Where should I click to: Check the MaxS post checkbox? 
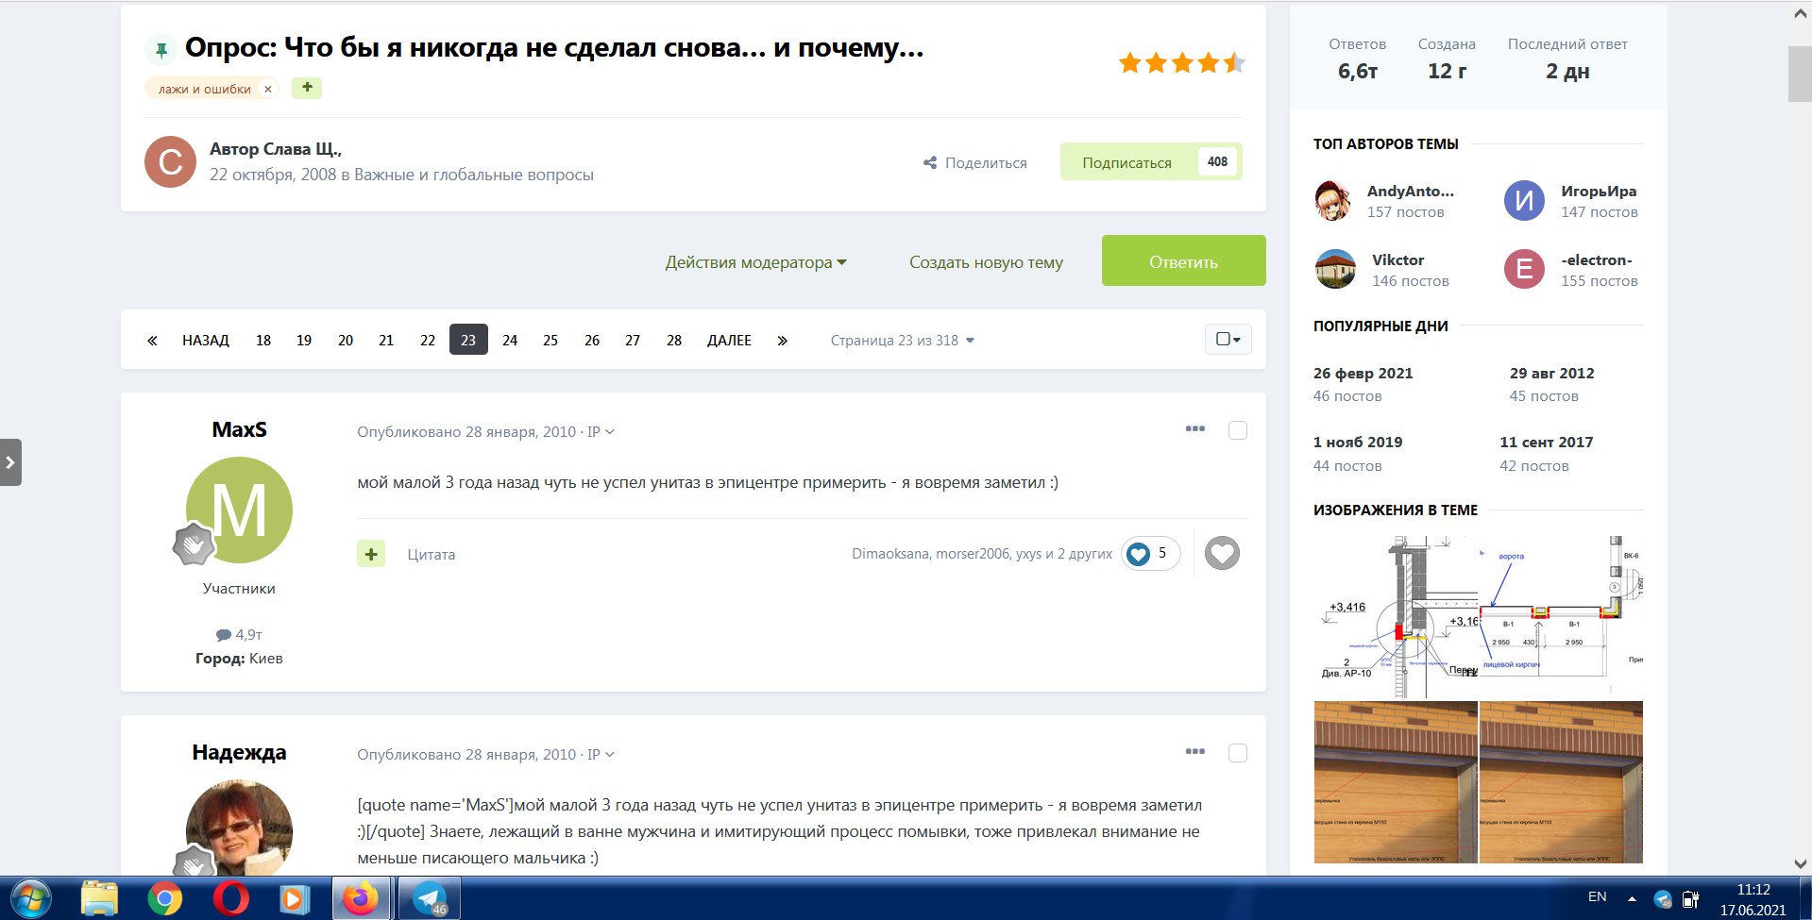point(1238,430)
